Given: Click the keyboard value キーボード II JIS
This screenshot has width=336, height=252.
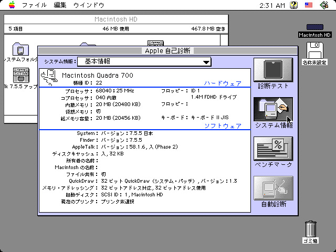Looking at the screenshot, I should click(x=210, y=118).
